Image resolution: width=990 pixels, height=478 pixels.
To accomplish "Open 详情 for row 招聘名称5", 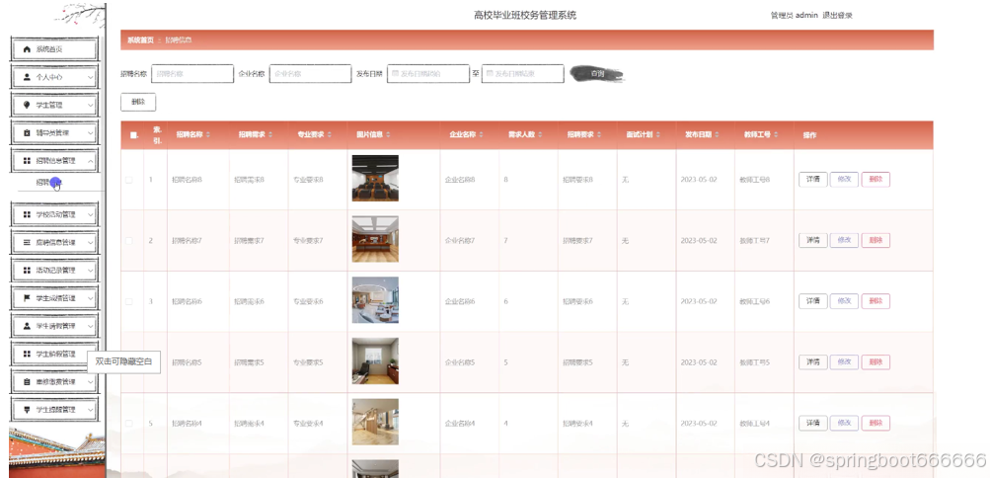I will point(812,361).
